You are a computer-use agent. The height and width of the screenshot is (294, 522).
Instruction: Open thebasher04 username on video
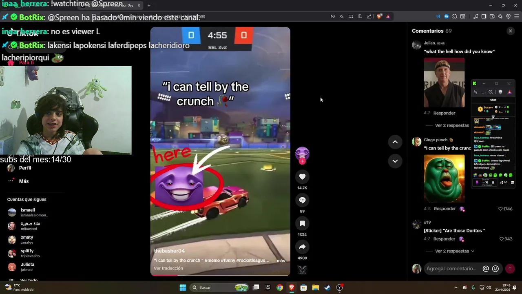[169, 251]
